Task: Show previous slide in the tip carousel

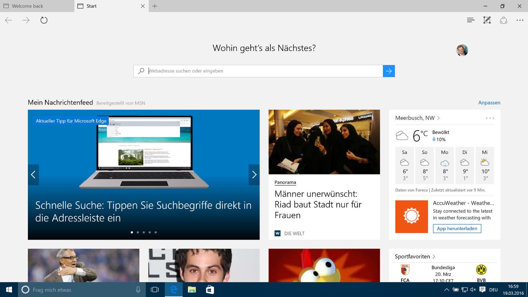Action: (33, 175)
